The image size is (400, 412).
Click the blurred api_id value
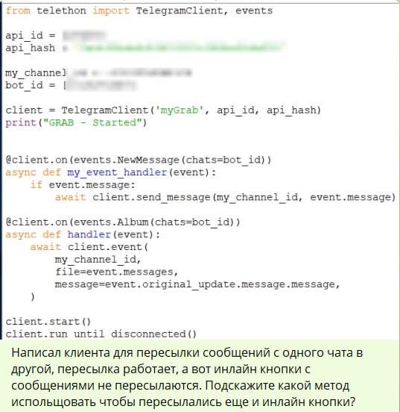coord(84,36)
